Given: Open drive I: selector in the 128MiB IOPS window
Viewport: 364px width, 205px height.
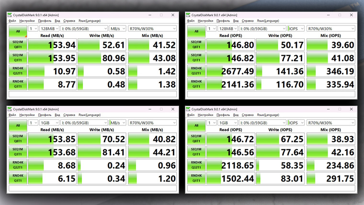Looking at the screenshot, I should (262, 29).
